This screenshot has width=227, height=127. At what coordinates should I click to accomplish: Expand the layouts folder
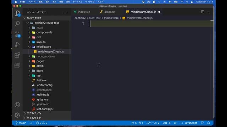click(29, 42)
